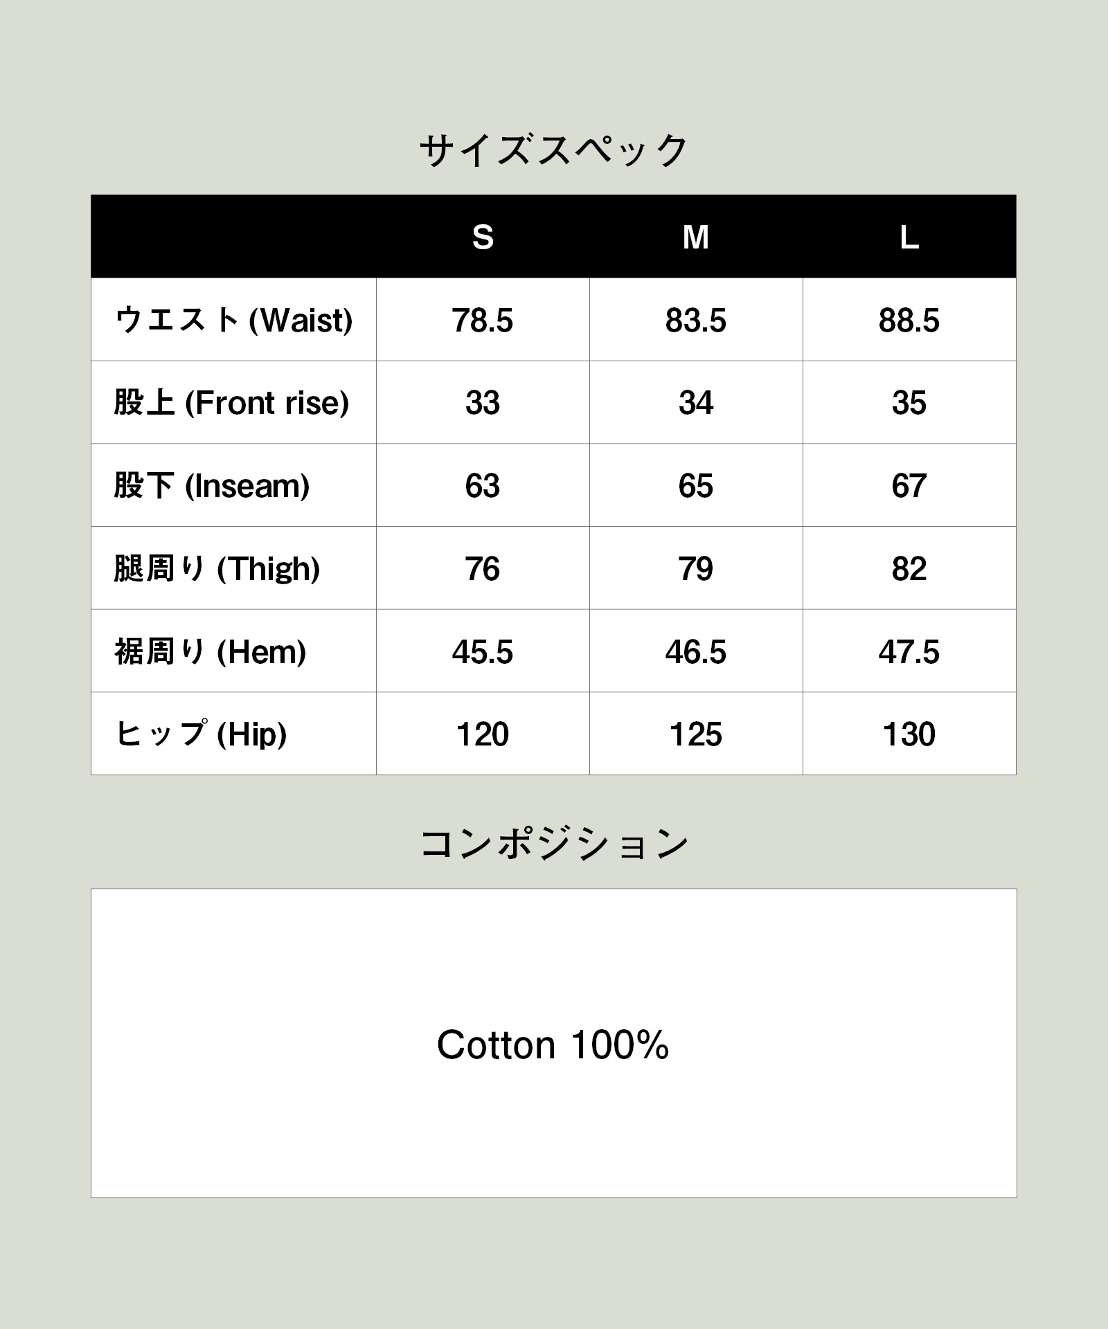Click the hem value 45.5 cell

[483, 652]
